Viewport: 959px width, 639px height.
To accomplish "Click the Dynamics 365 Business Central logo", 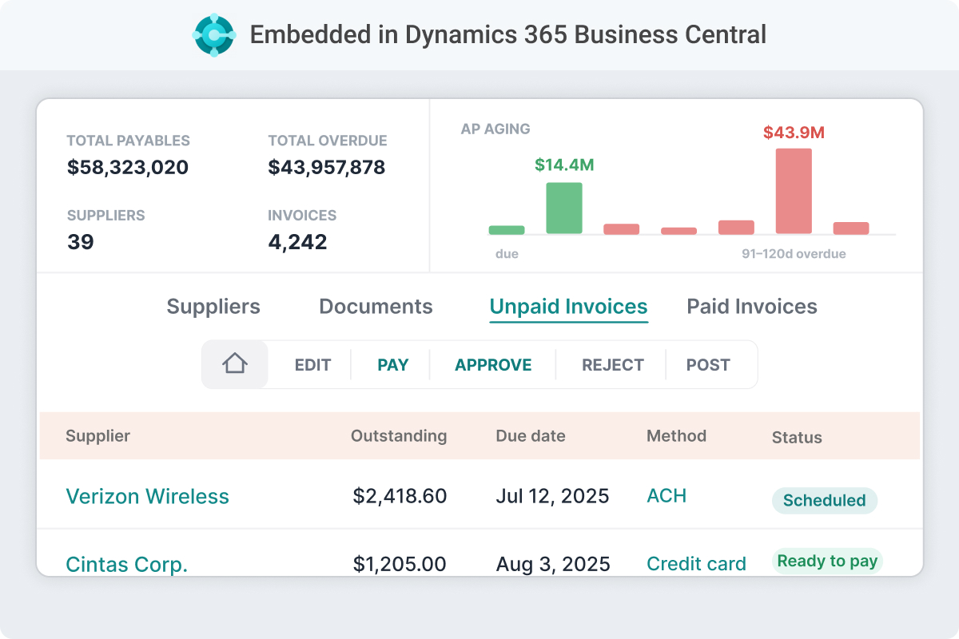I will point(214,35).
